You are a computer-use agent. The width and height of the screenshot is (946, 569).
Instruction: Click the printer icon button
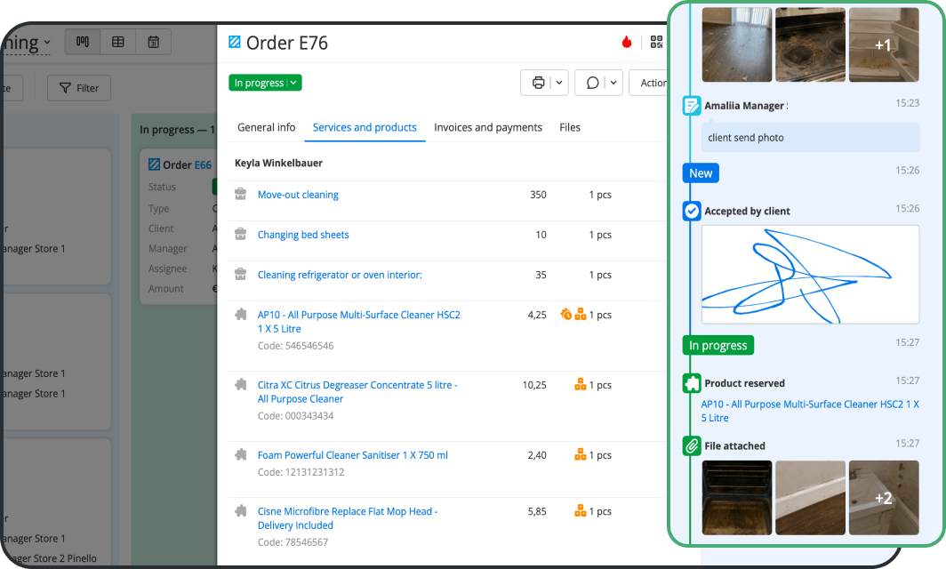[x=538, y=83]
